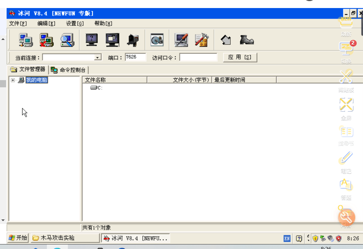
Task: Open the hammer server configuration icon
Action: tap(201, 40)
